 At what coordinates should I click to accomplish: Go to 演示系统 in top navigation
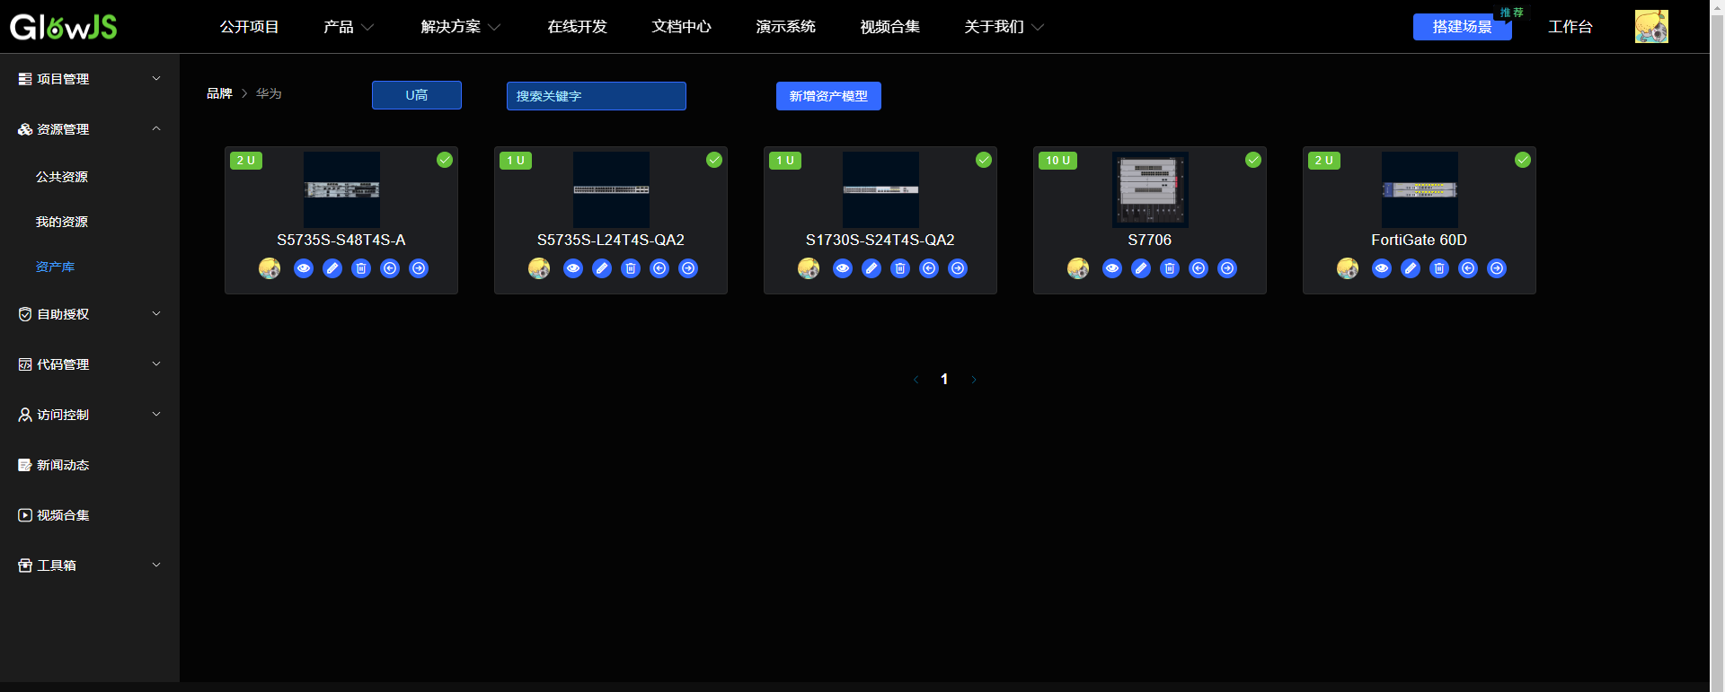(x=786, y=27)
